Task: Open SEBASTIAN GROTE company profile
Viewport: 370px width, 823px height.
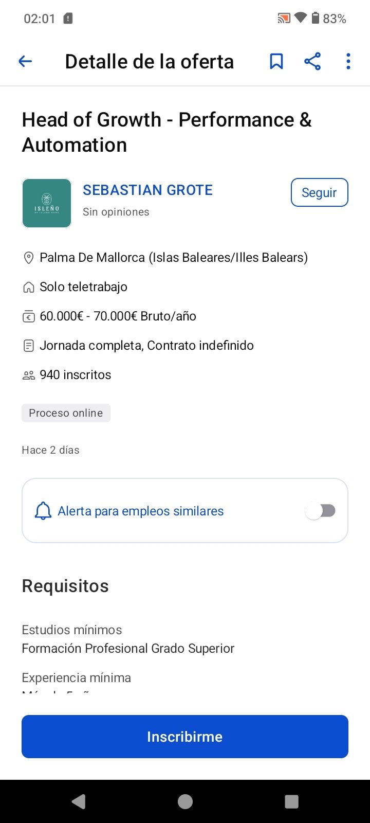Action: [x=147, y=190]
